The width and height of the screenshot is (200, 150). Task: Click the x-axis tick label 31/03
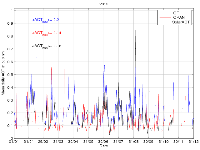pos(58,142)
